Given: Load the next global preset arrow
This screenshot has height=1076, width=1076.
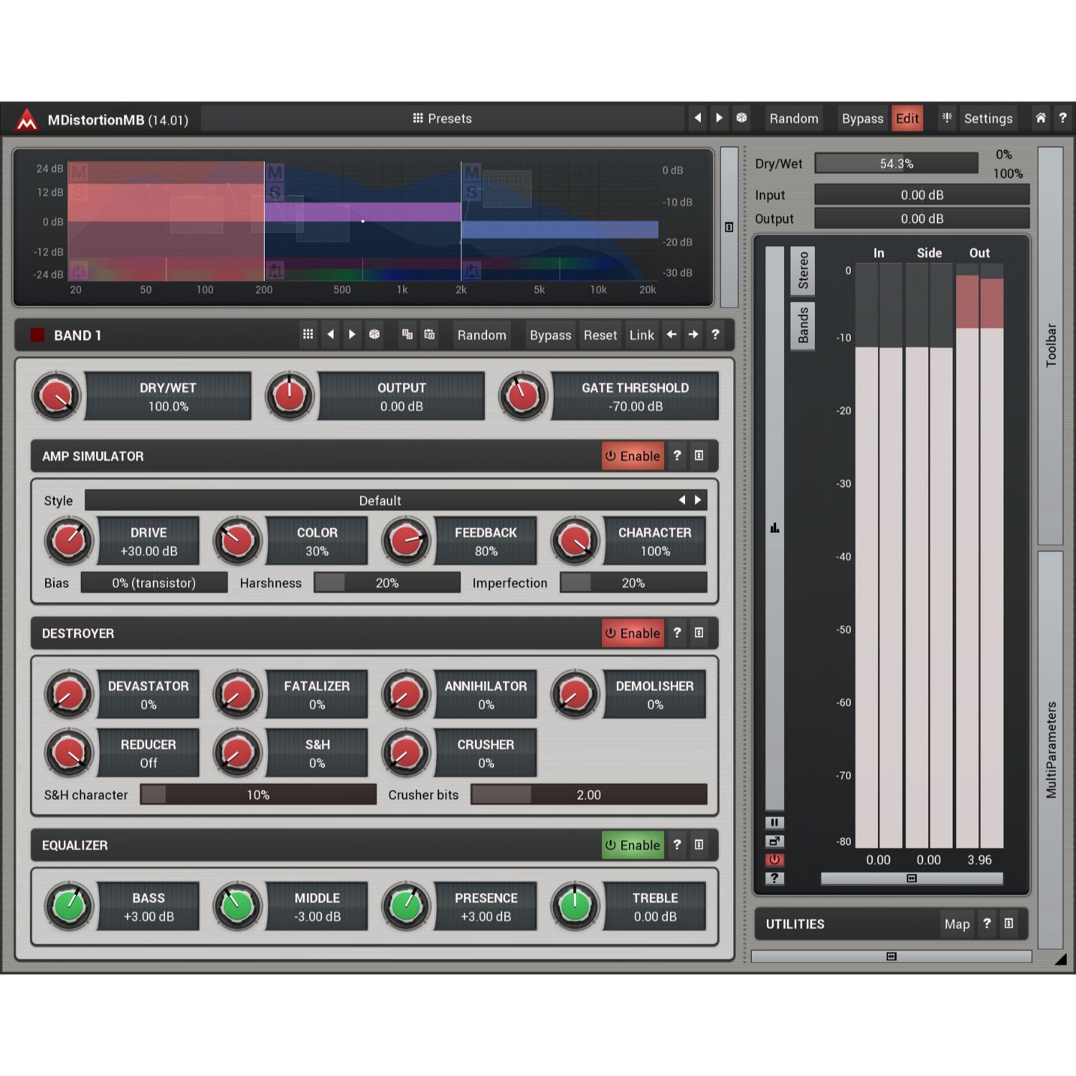Looking at the screenshot, I should 719,118.
